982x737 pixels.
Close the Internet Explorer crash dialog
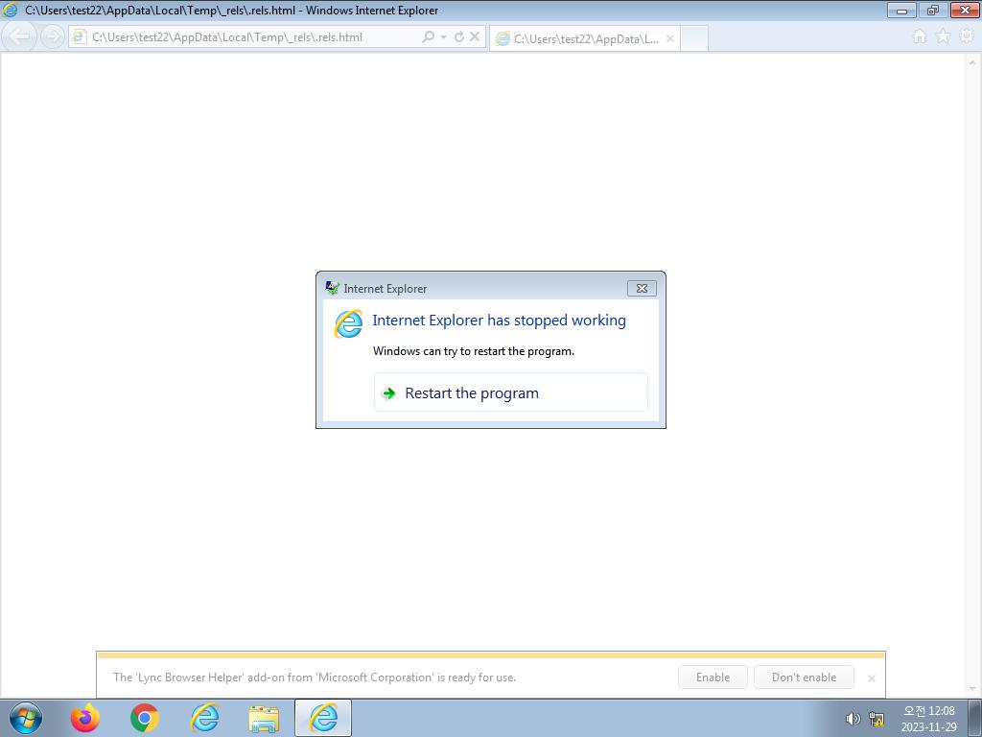tap(642, 288)
